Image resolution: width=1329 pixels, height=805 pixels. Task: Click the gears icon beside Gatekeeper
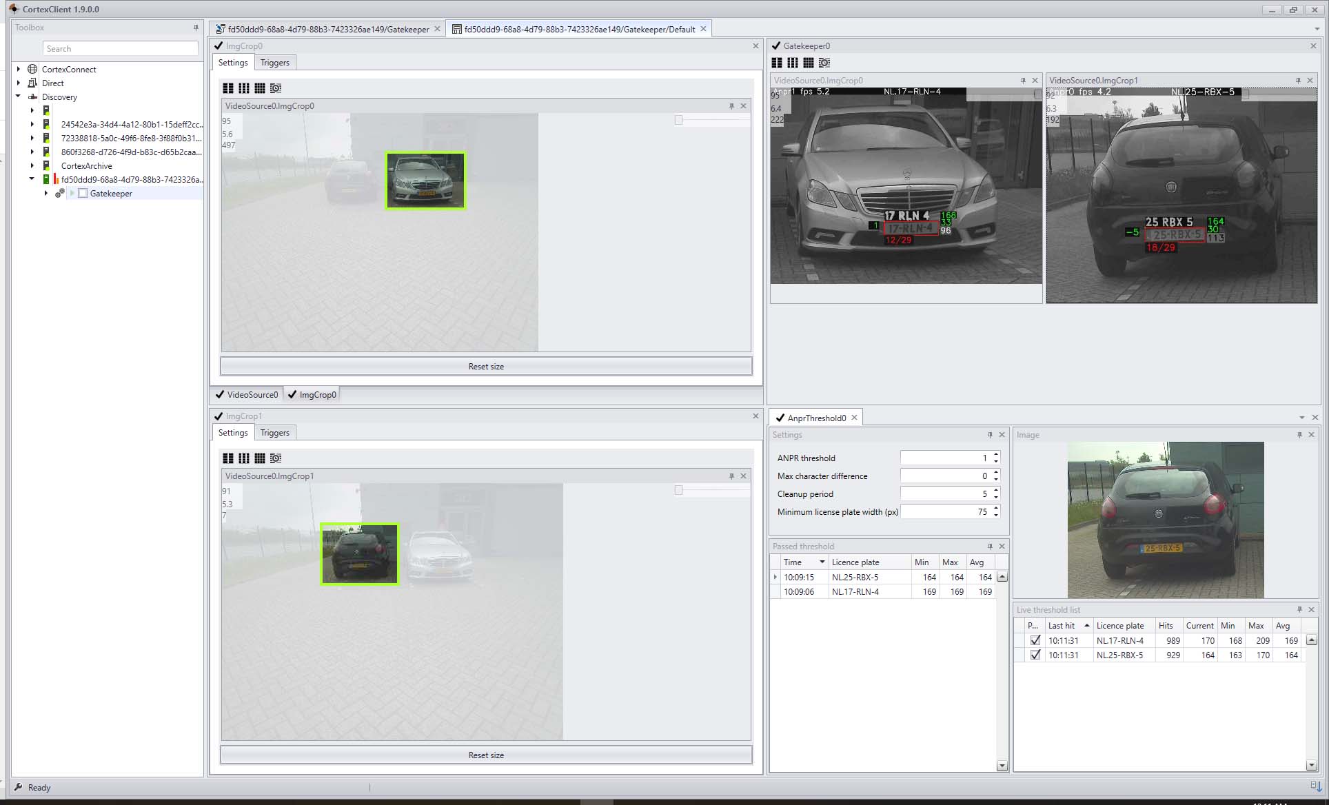pos(60,194)
